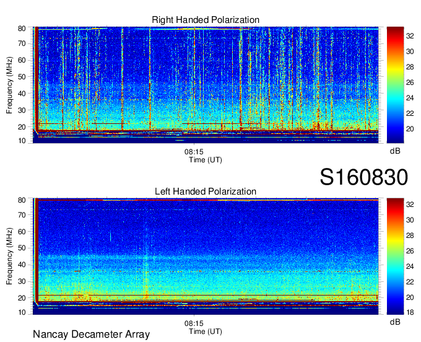Click the Time (UT) label under lower plot
The height and width of the screenshot is (342, 421).
206,331
